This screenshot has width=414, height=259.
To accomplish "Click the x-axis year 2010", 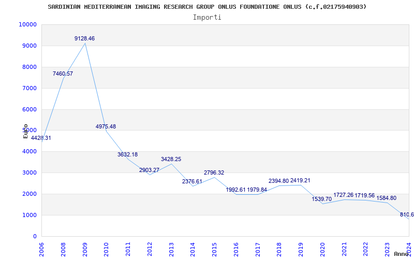I will tap(107, 249).
